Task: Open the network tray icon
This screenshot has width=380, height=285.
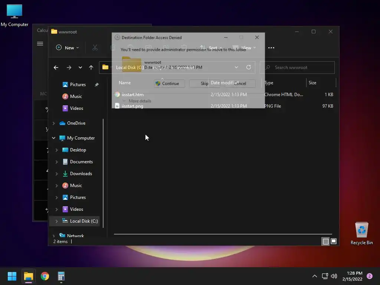Action: [x=325, y=276]
